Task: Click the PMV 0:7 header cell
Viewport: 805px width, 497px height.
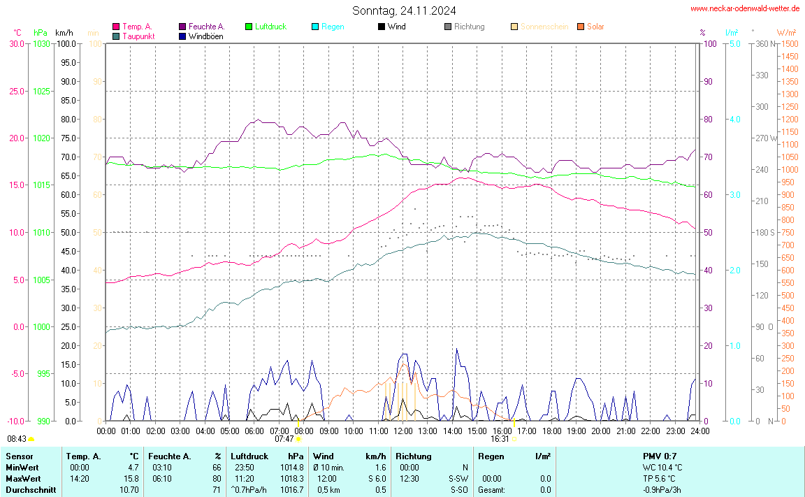Action: 660,456
